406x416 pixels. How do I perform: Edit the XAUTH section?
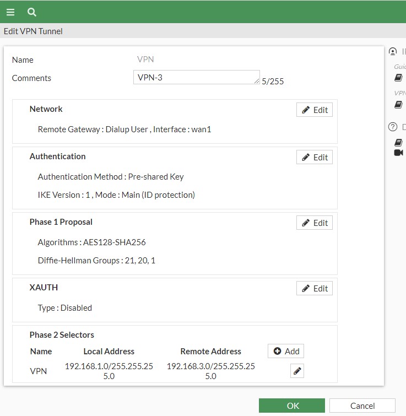pyautogui.click(x=314, y=288)
